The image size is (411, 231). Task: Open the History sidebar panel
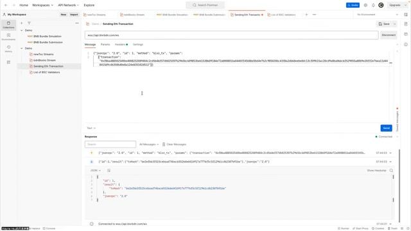pyautogui.click(x=8, y=49)
